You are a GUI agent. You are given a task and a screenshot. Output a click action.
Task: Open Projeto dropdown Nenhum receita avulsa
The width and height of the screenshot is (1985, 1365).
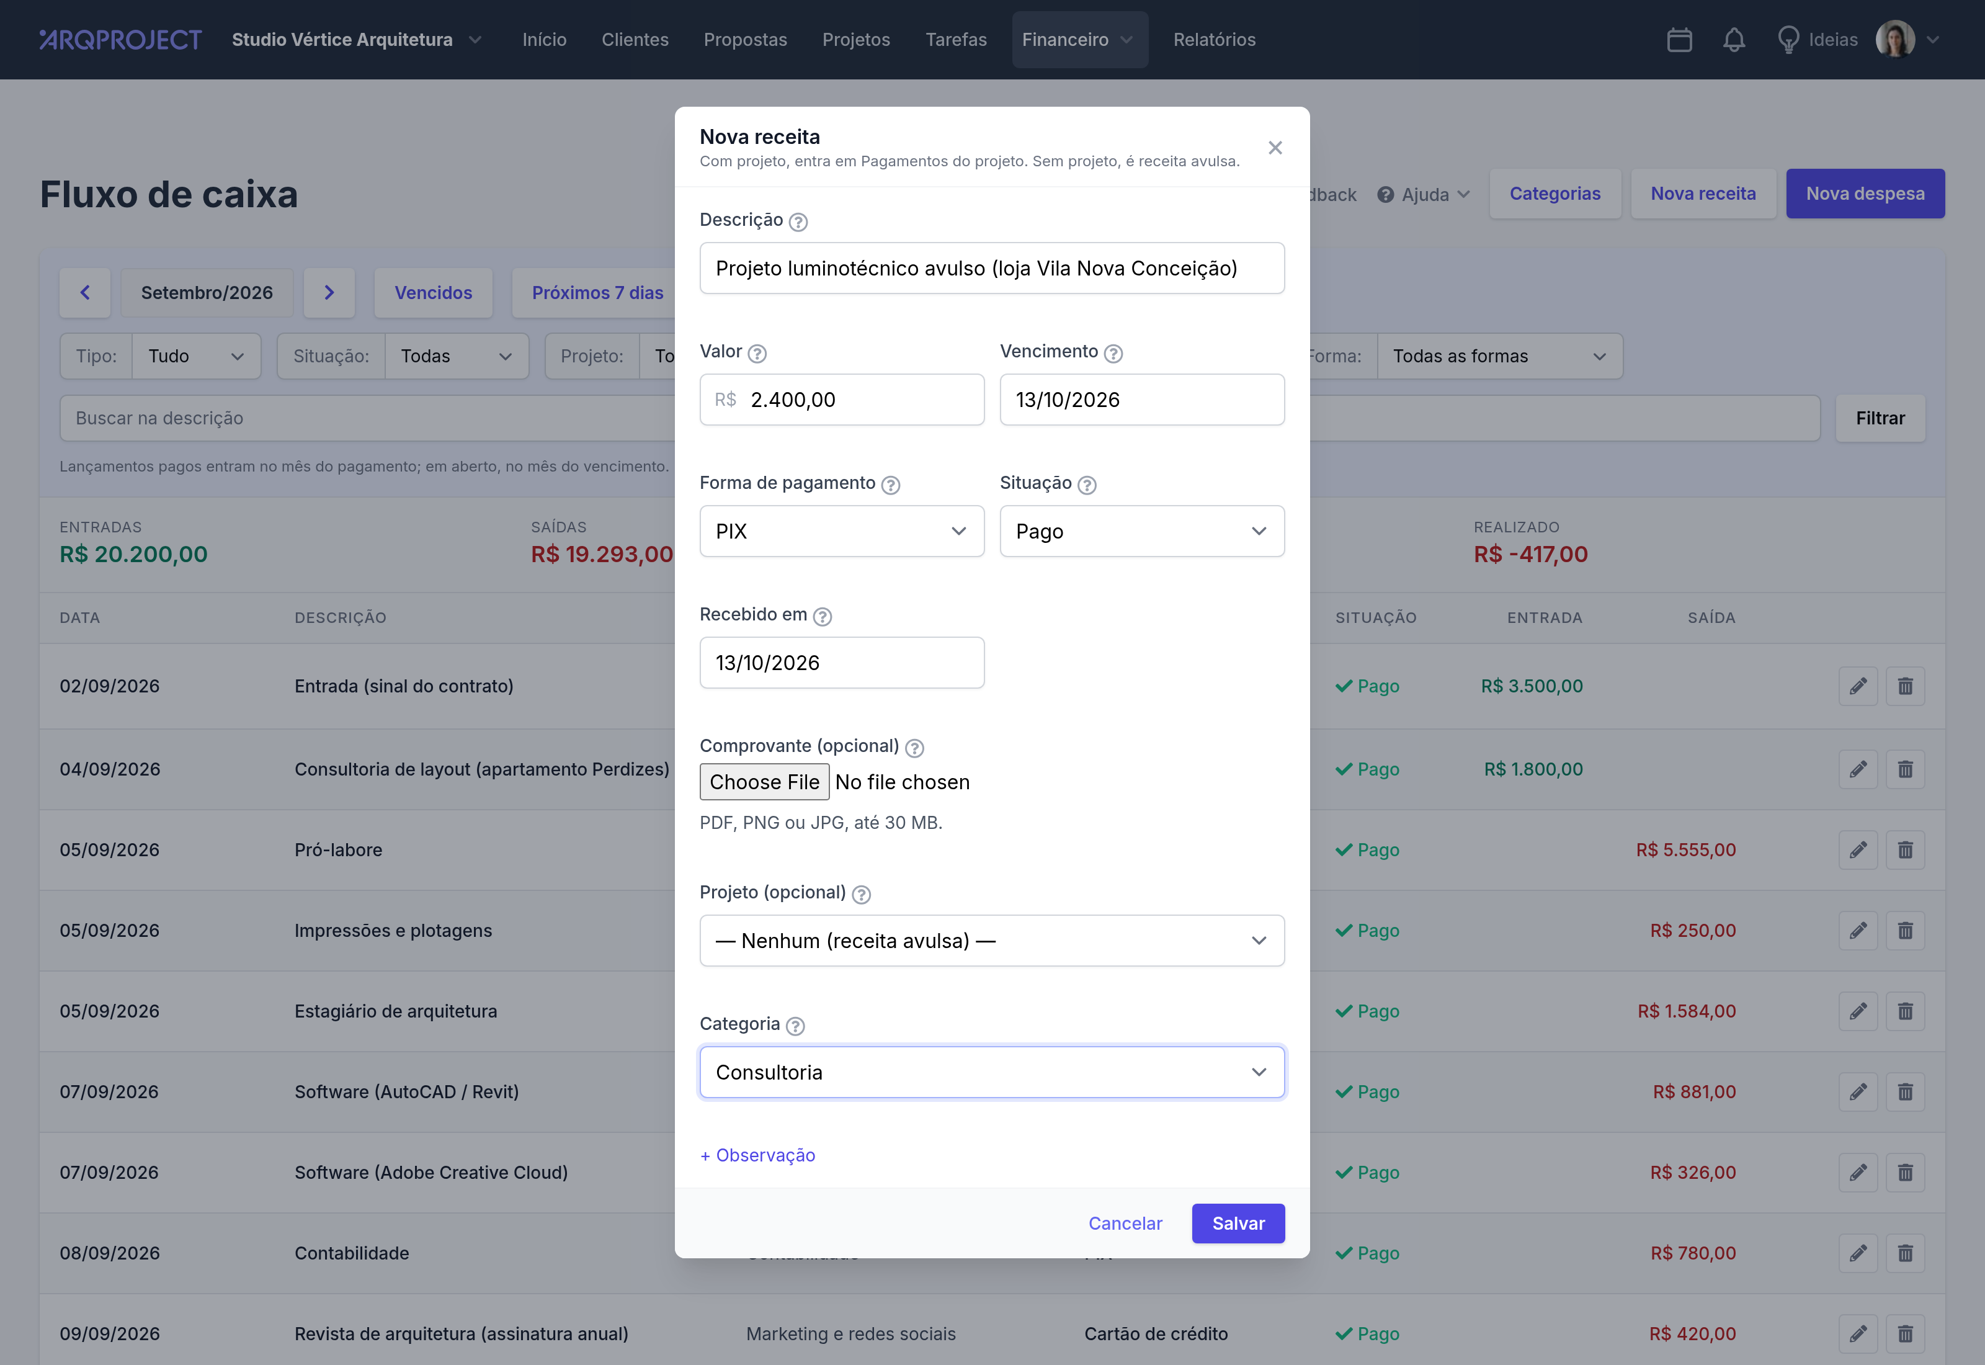pos(992,941)
